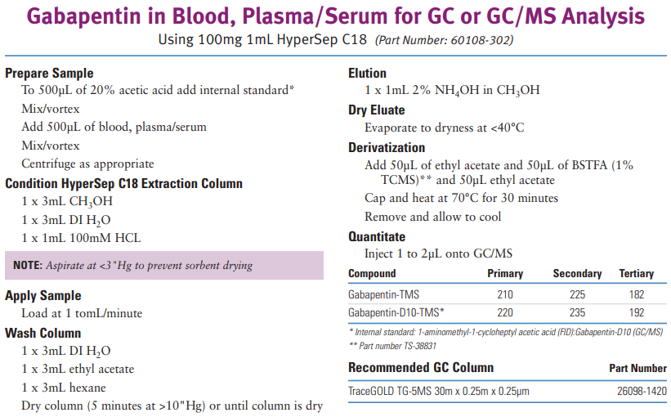The height and width of the screenshot is (417, 671).
Task: Select the Elution section heading
Action: (367, 74)
